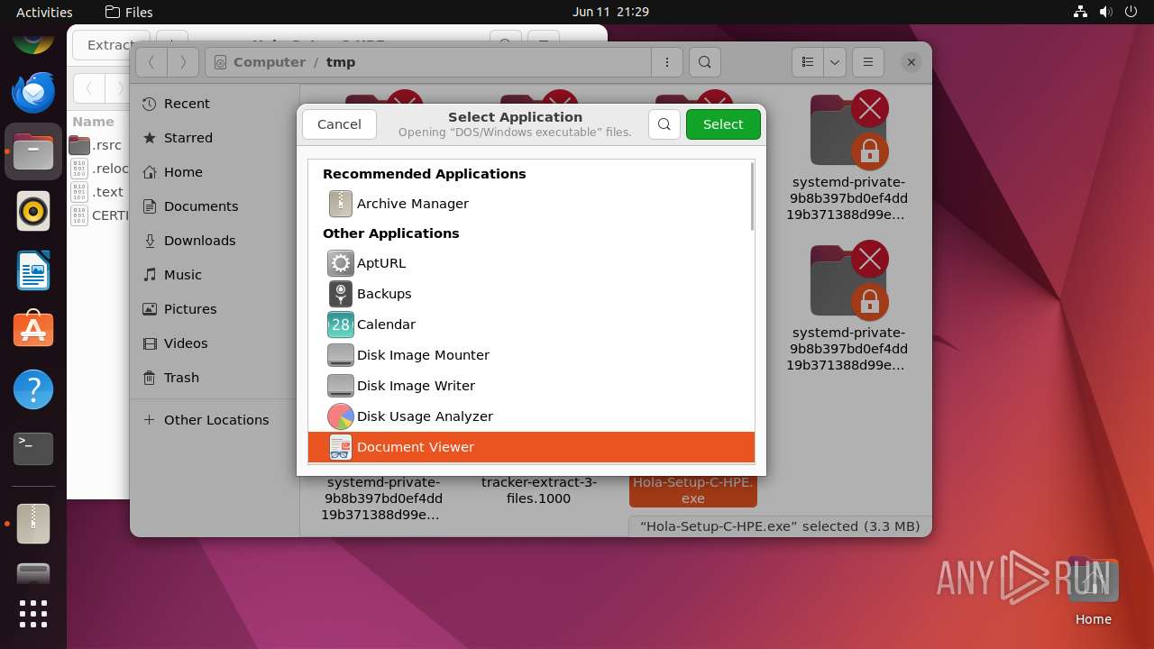Screen dimensions: 1154x649
Task: Open Downloads in sidebar
Action: click(x=215, y=241)
